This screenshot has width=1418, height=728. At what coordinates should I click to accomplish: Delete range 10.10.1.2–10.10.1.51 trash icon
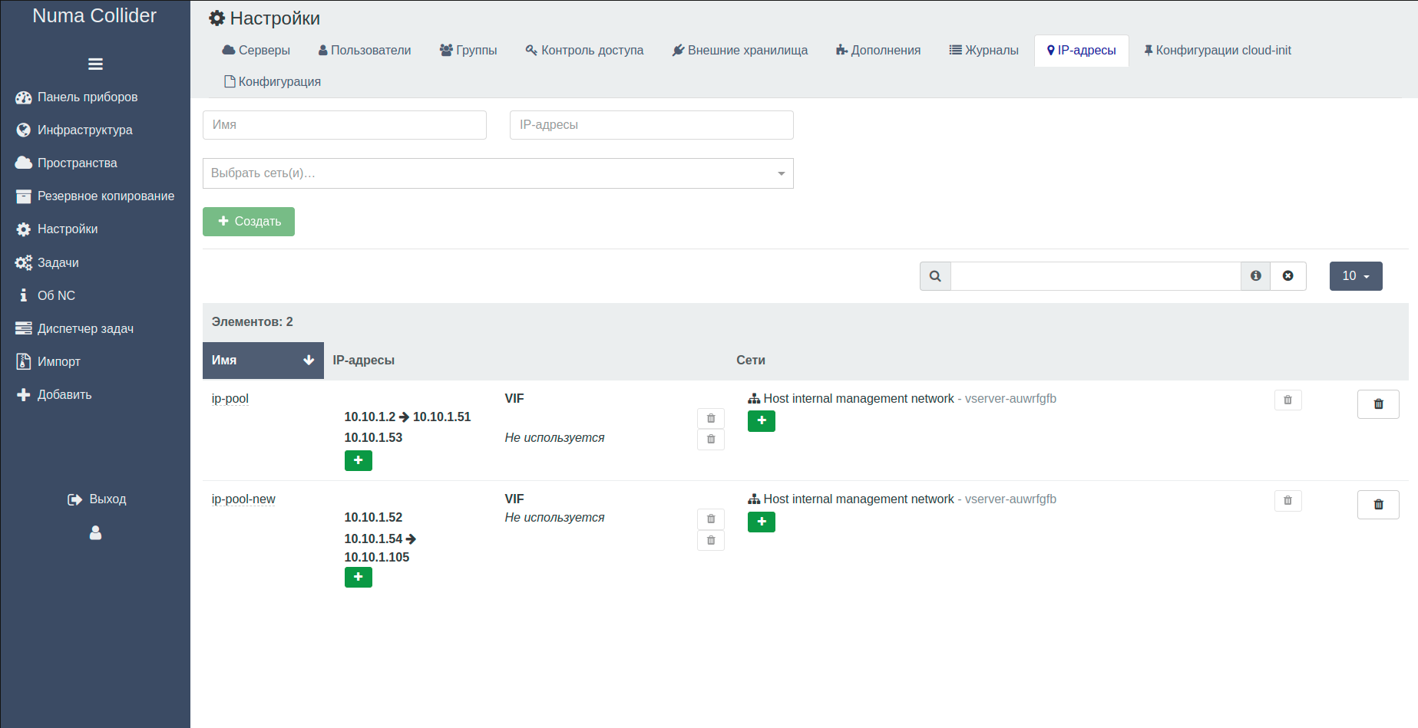(711, 419)
